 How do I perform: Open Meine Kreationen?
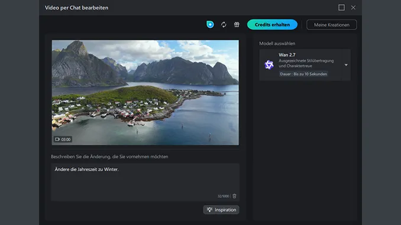click(331, 25)
